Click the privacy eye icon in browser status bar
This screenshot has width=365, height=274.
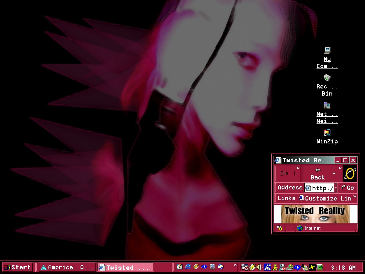[x=279, y=228]
